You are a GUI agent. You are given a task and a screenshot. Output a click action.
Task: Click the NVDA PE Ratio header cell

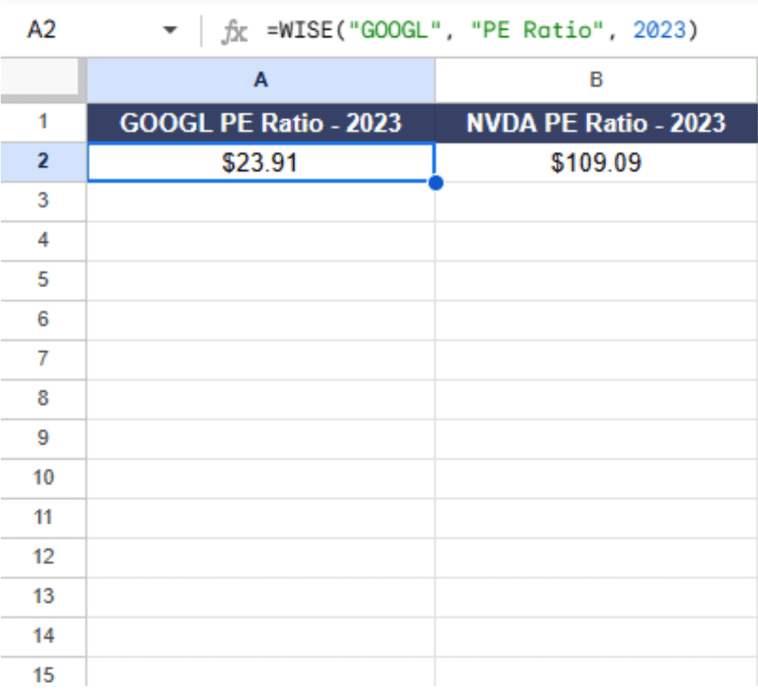(596, 123)
